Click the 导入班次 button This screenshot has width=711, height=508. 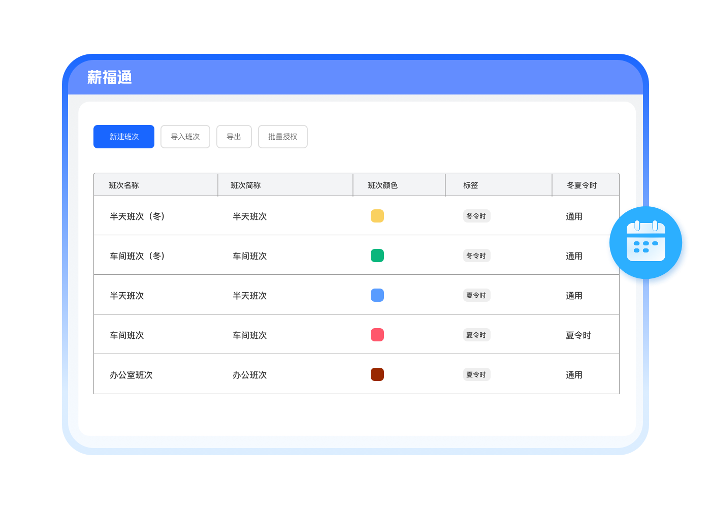(185, 137)
